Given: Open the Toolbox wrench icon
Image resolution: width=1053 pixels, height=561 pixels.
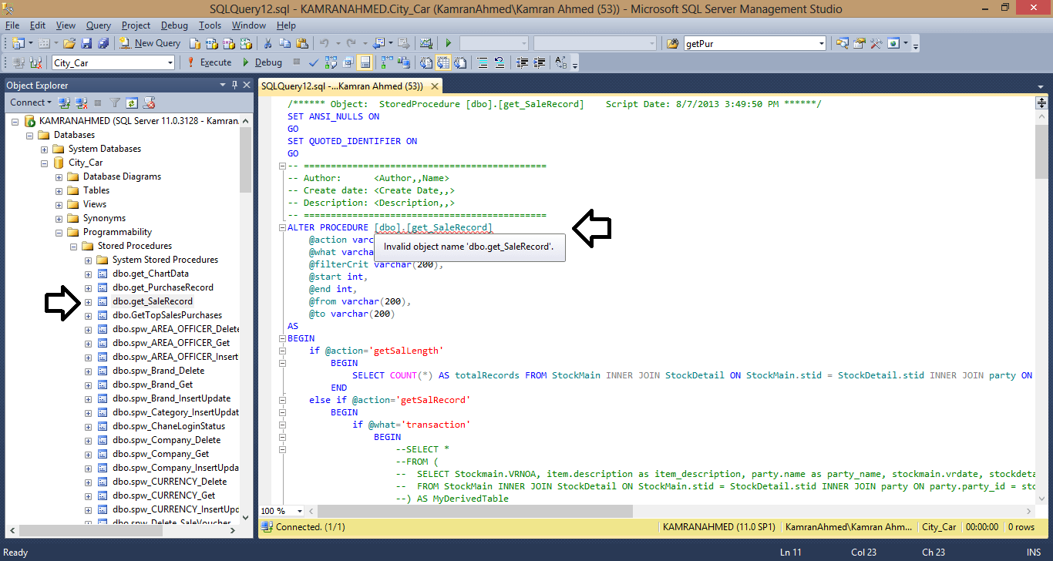Looking at the screenshot, I should click(876, 43).
